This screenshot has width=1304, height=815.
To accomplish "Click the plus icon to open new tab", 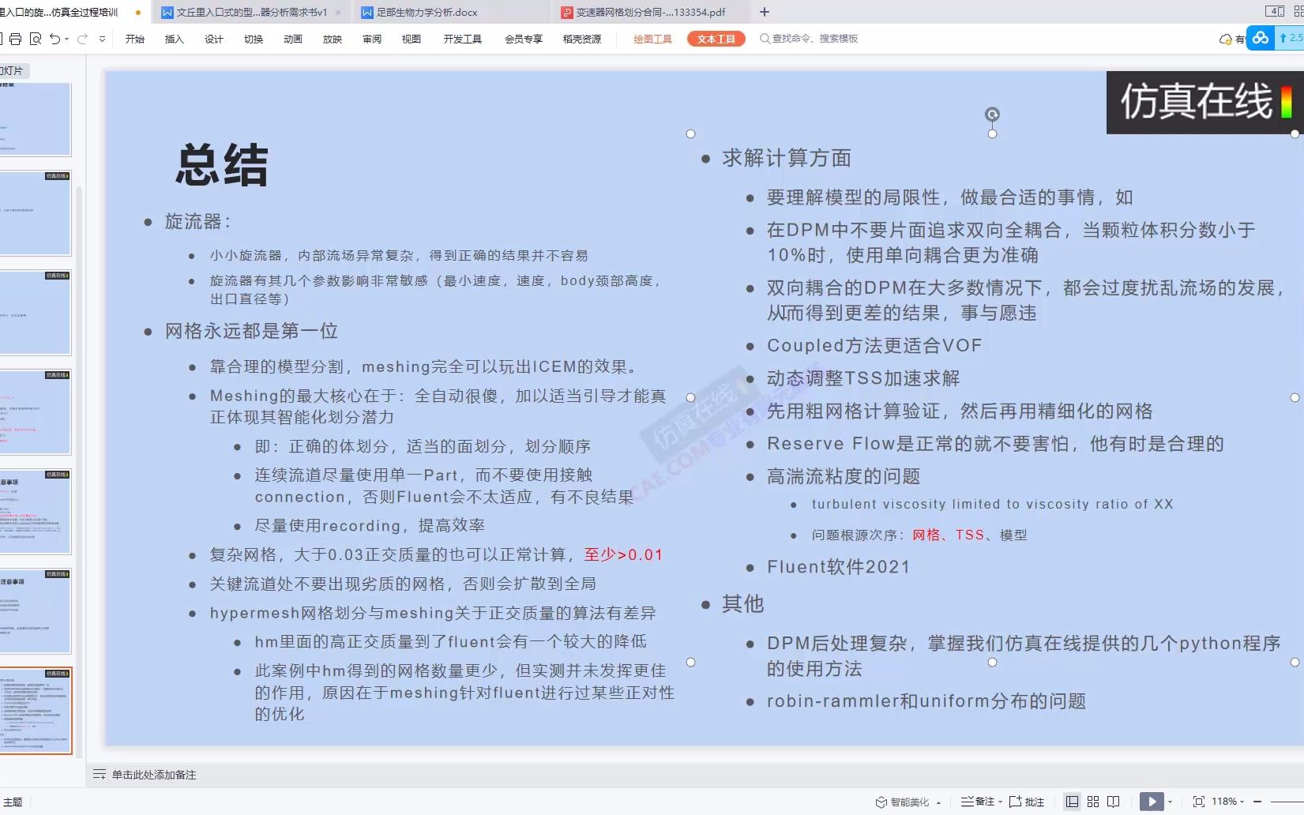I will click(765, 12).
